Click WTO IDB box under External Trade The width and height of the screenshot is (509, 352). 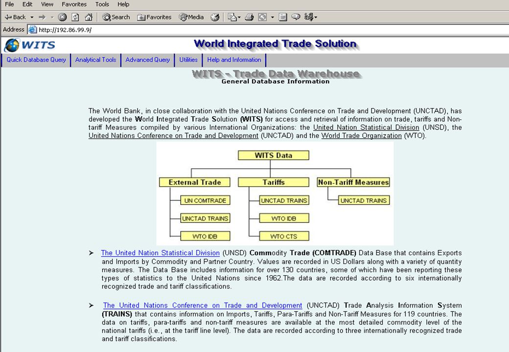(205, 236)
